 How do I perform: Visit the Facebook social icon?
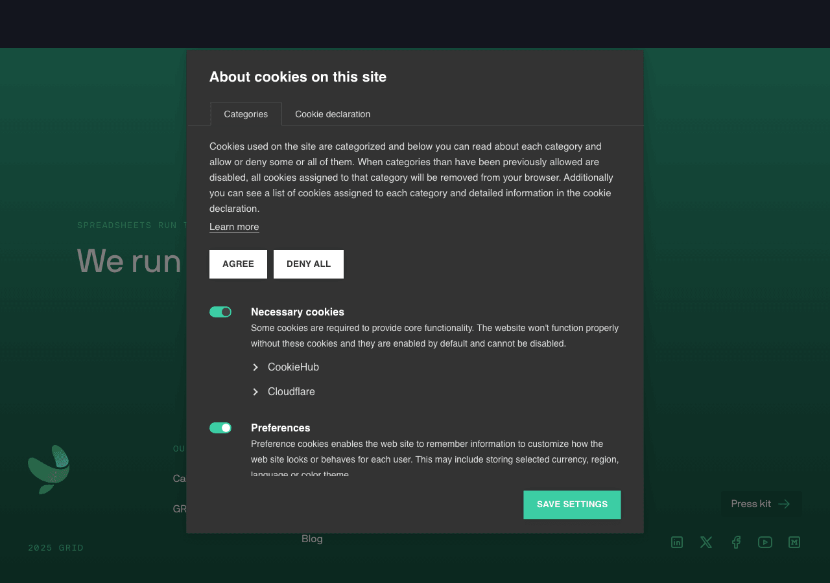pos(736,542)
